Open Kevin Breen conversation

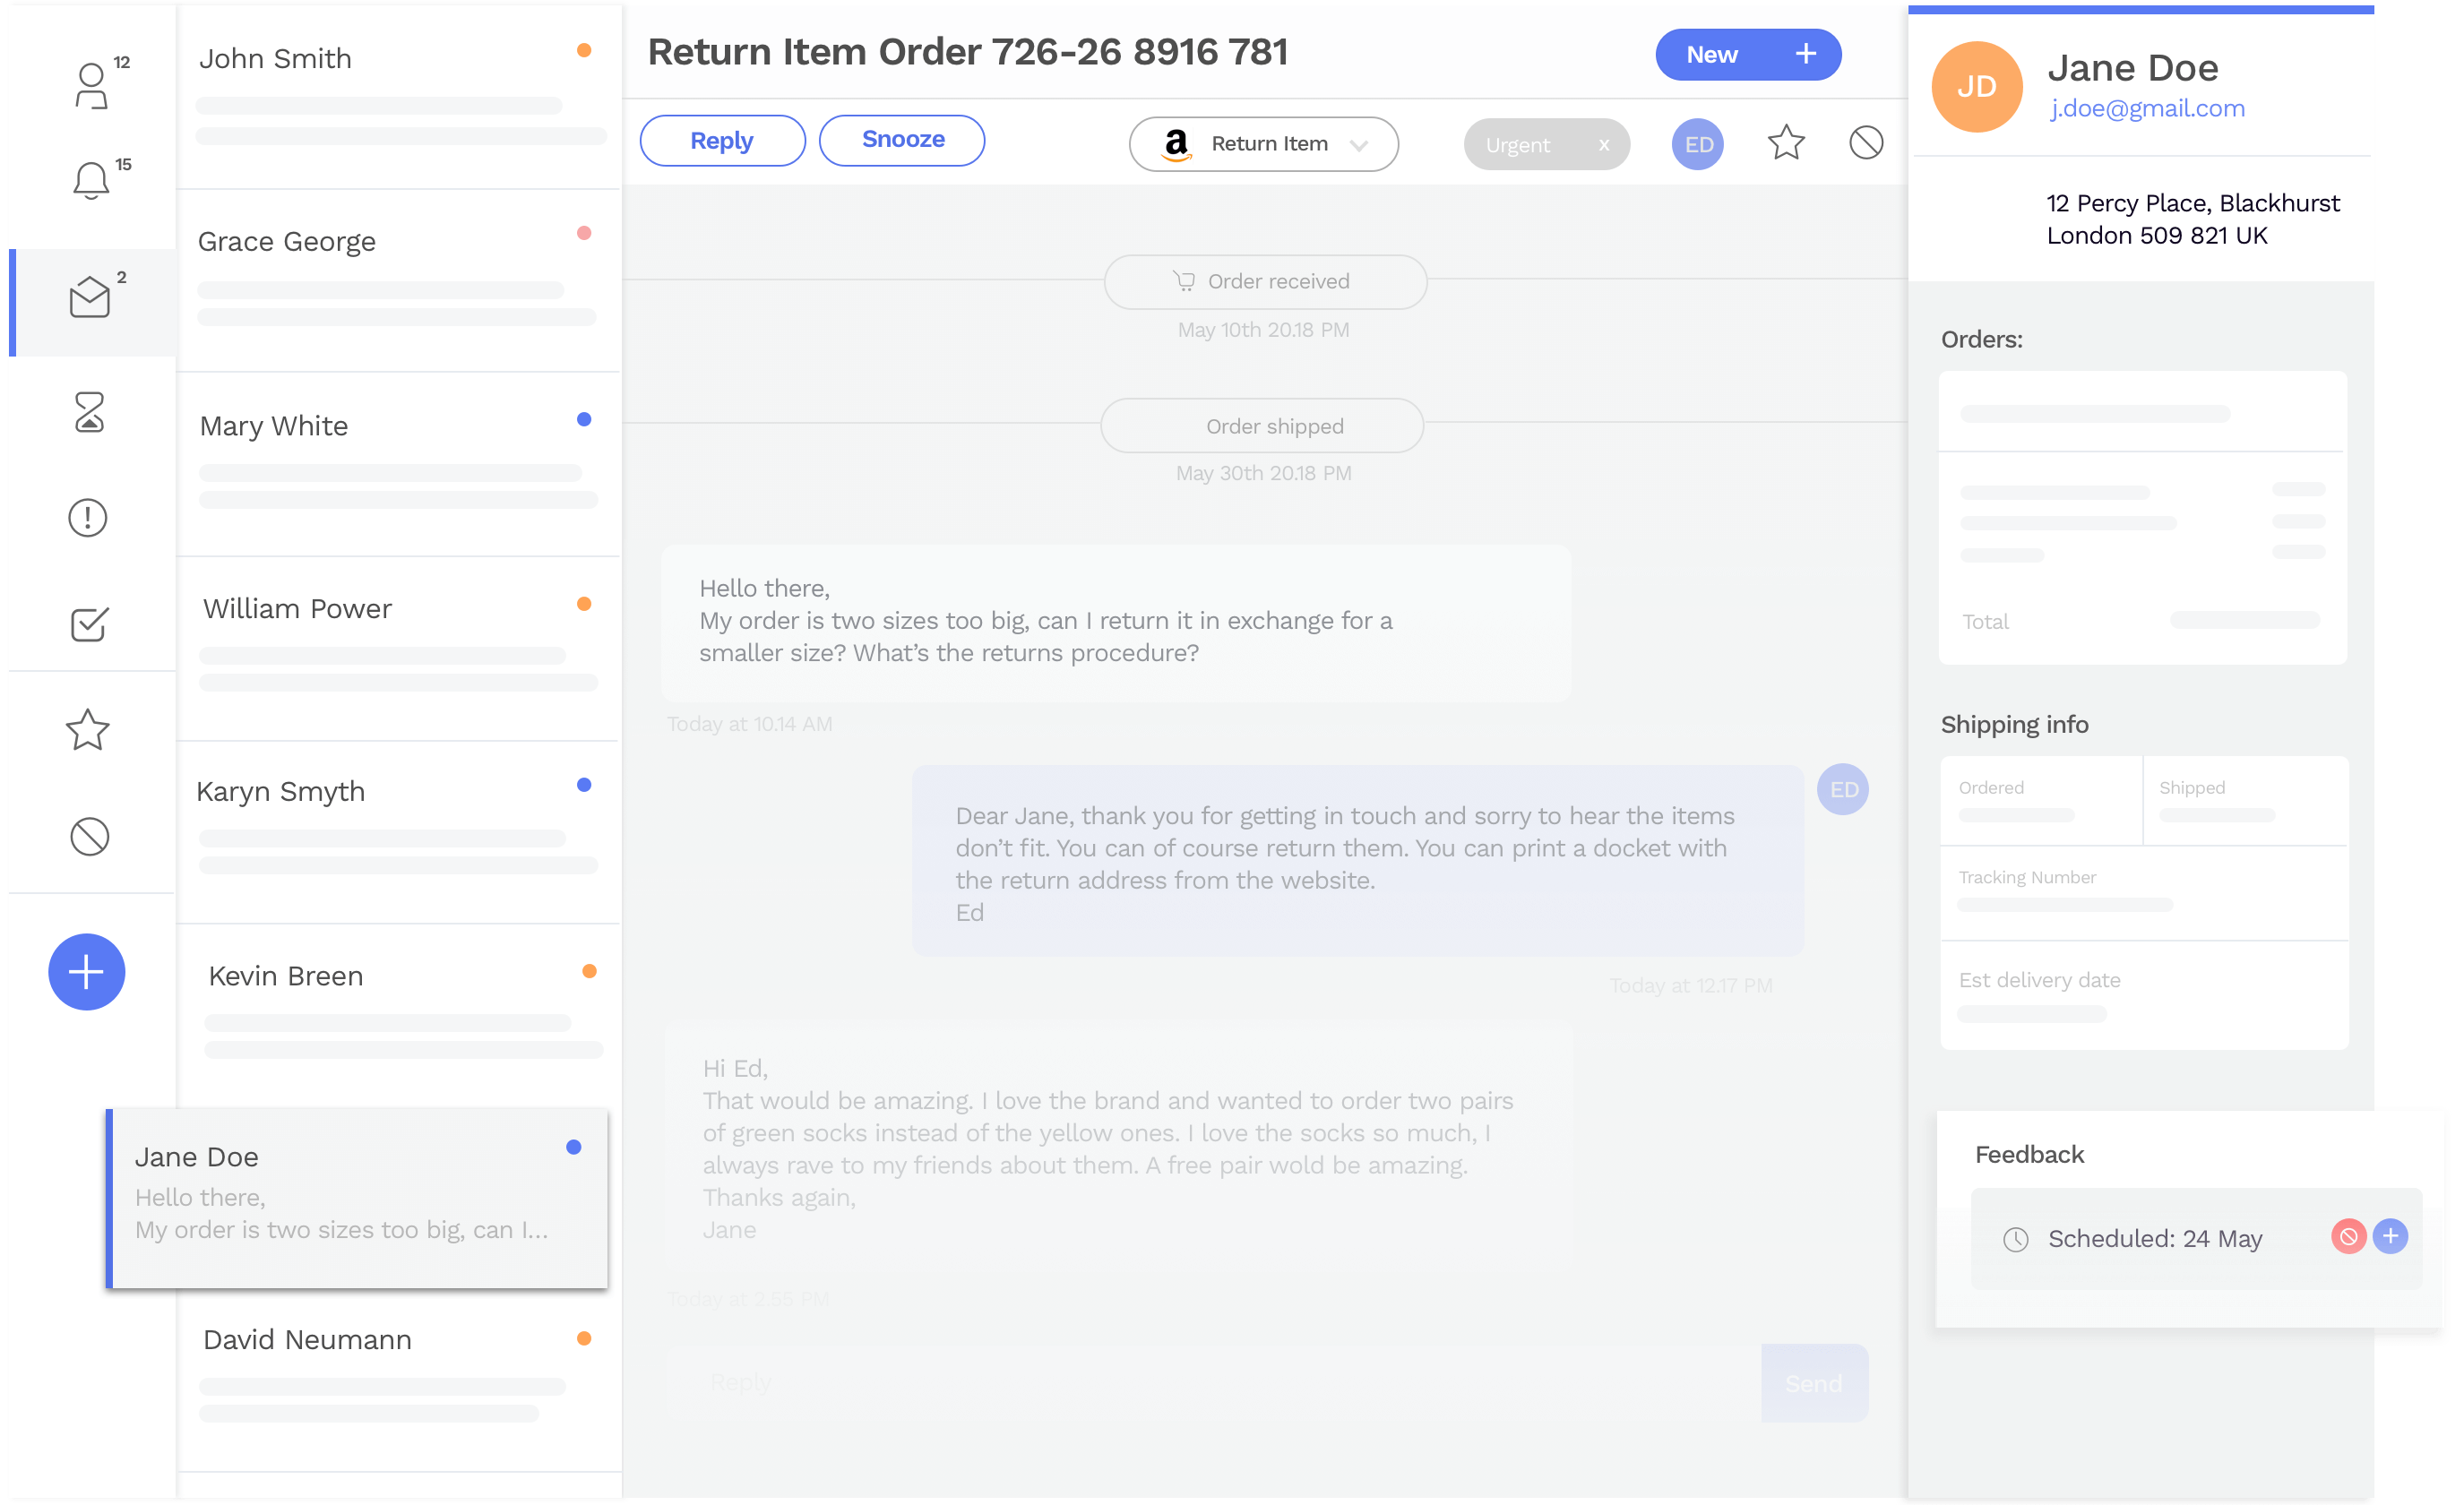pos(399,1015)
